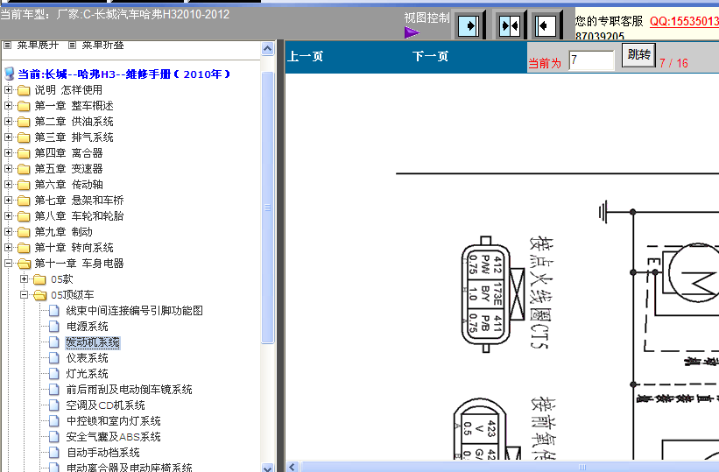Click the 7 / 16 page count text
Viewport: 719px width, 472px height.
[x=673, y=63]
